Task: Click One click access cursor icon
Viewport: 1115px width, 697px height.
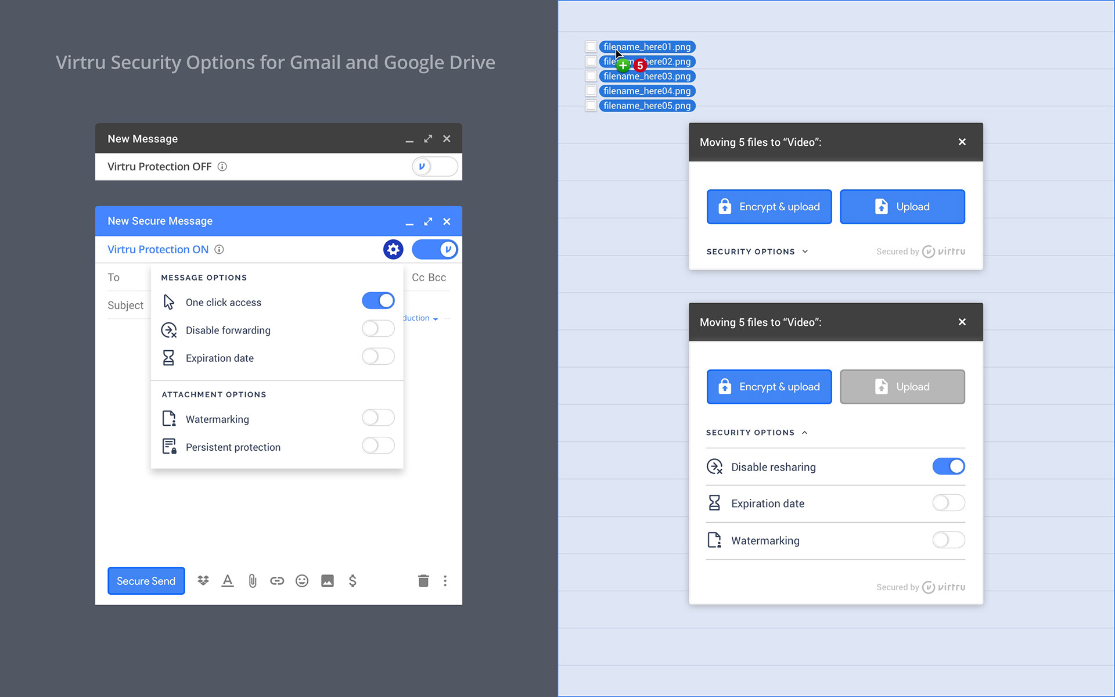Action: 168,302
